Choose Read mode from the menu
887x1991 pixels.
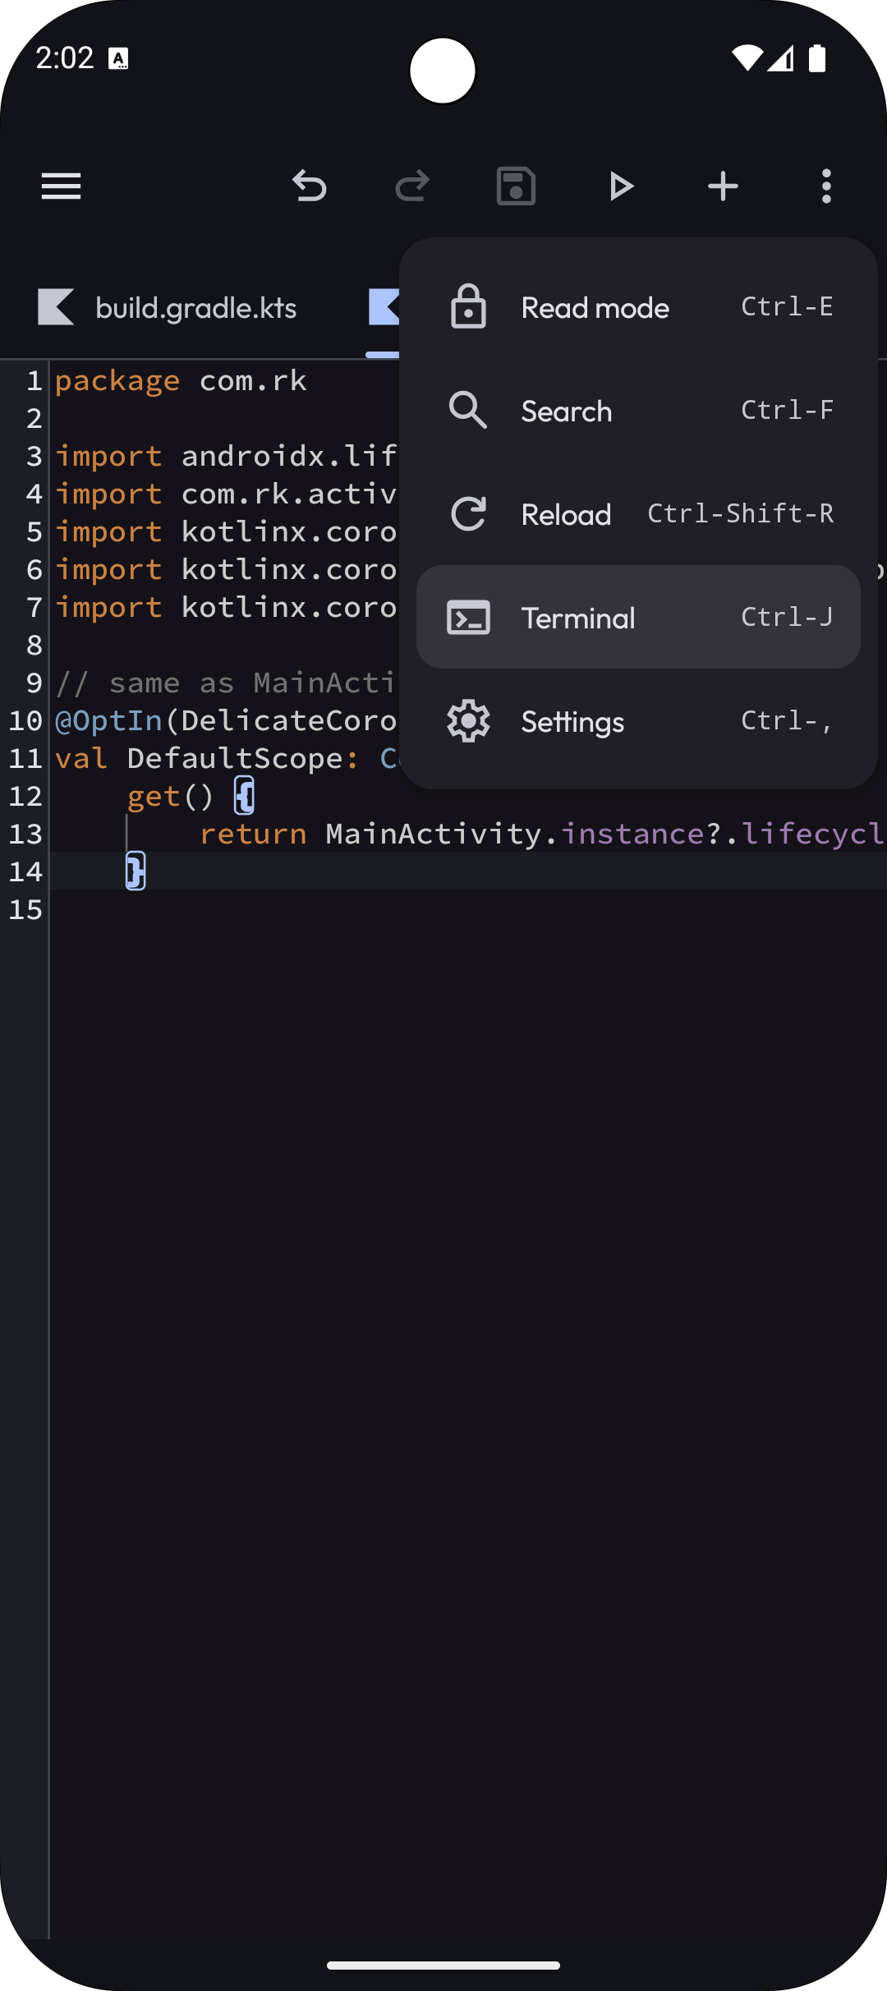pos(638,307)
